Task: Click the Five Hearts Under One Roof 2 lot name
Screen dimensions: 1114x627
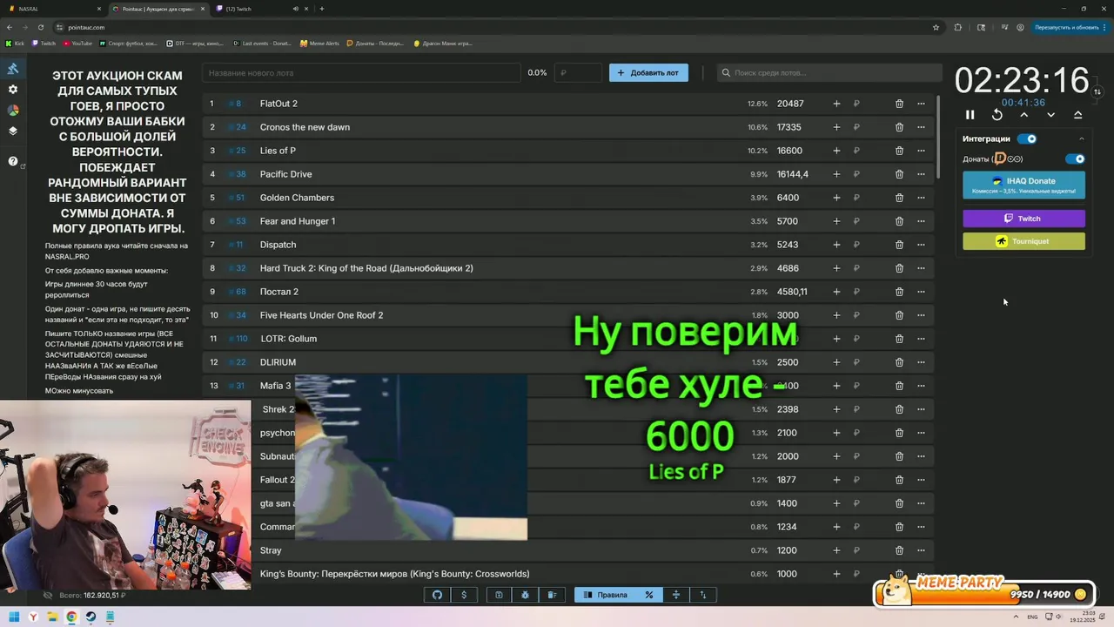Action: pos(321,315)
